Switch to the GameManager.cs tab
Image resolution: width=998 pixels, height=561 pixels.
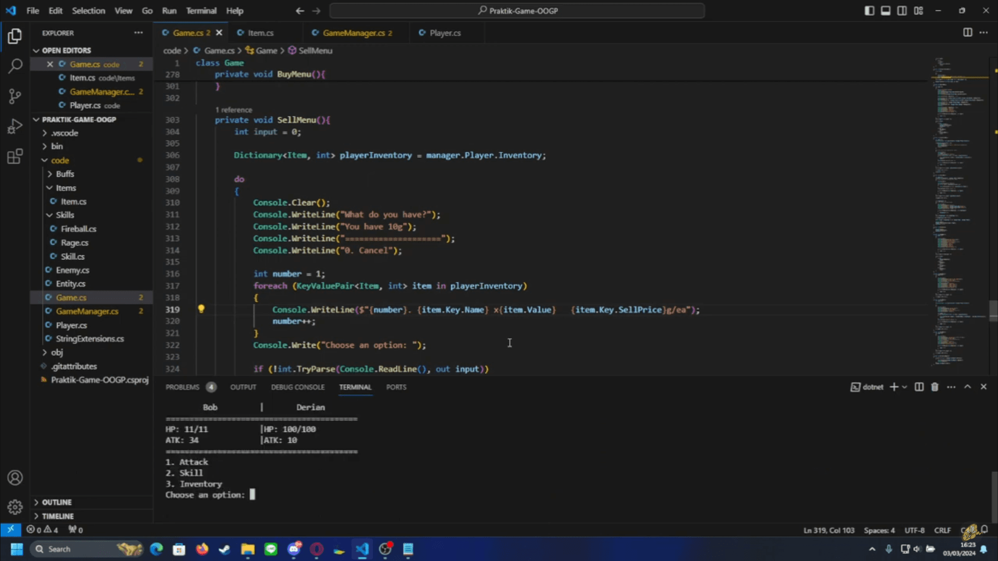(353, 33)
